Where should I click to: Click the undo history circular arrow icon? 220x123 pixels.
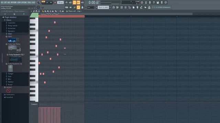pyautogui.click(x=142, y=2)
